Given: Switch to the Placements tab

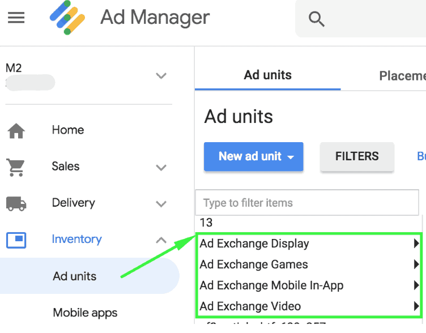Looking at the screenshot, I should point(402,76).
